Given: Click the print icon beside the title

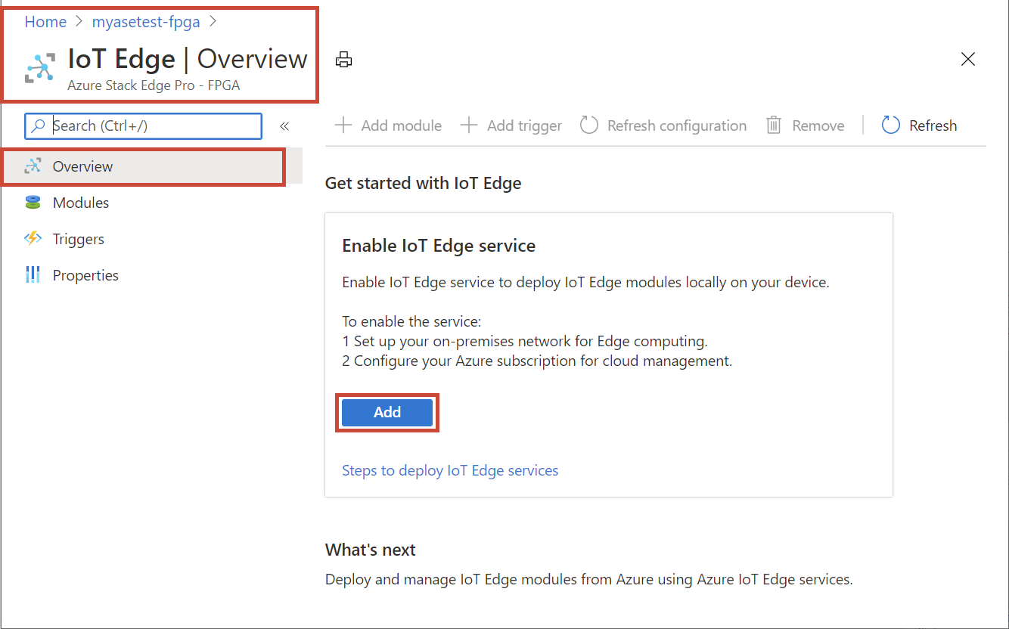Looking at the screenshot, I should pyautogui.click(x=344, y=60).
